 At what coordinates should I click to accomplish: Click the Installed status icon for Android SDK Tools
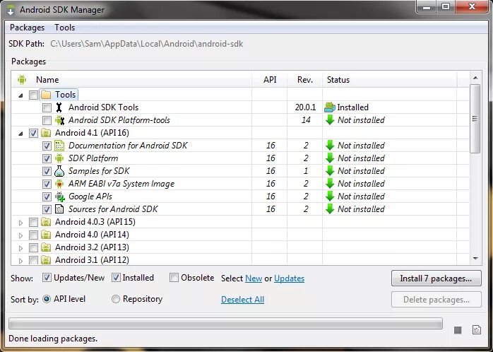(330, 107)
